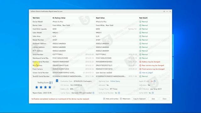Click the red X icon beside Front camera may be changed

(140, 69)
